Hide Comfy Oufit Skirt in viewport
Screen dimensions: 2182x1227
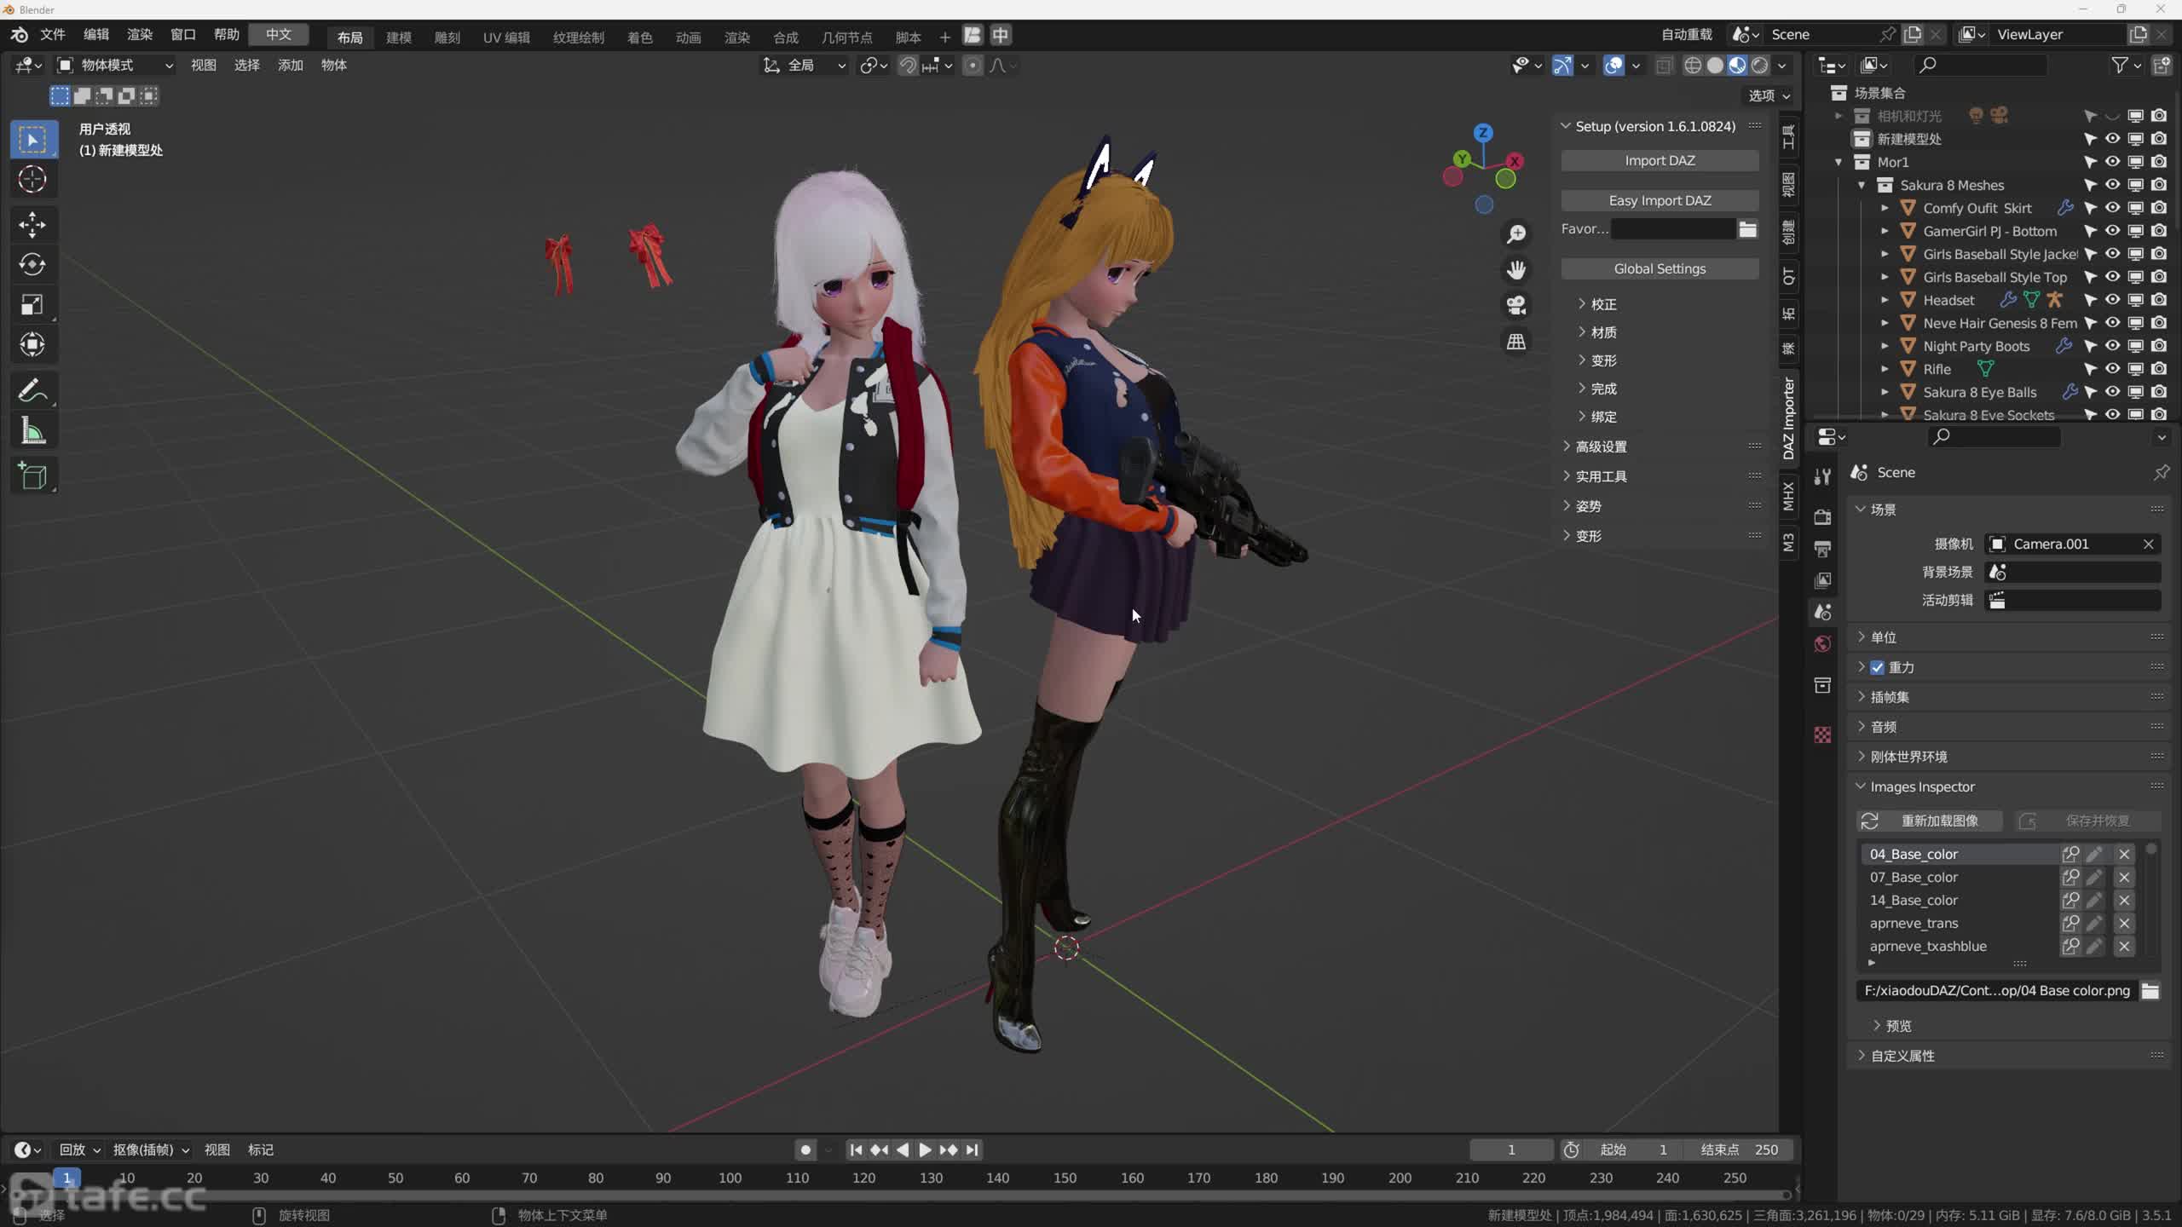coord(2113,208)
